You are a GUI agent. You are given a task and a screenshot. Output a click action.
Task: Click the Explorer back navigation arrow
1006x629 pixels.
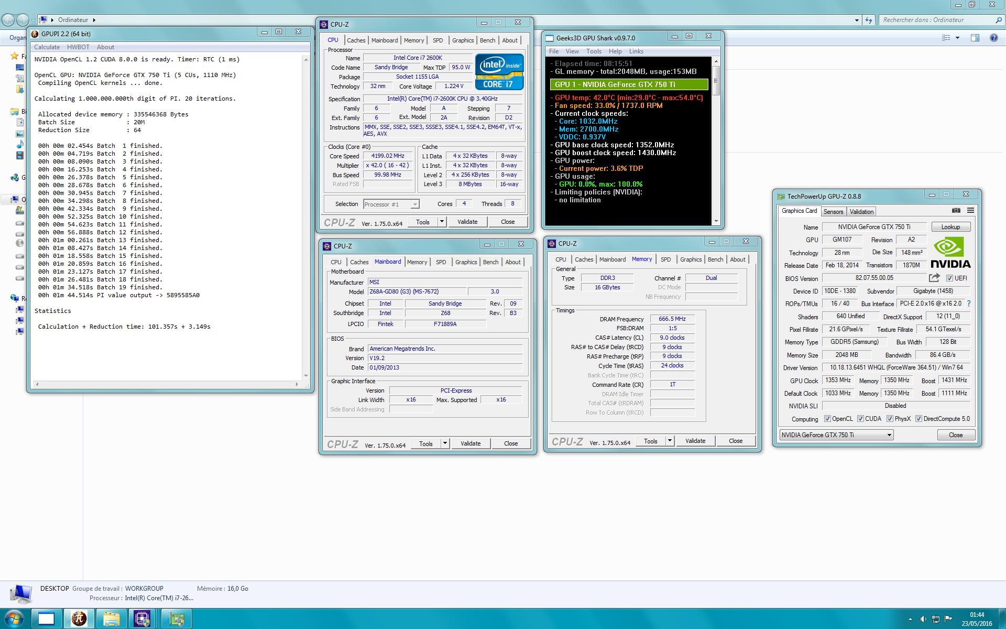(x=8, y=20)
